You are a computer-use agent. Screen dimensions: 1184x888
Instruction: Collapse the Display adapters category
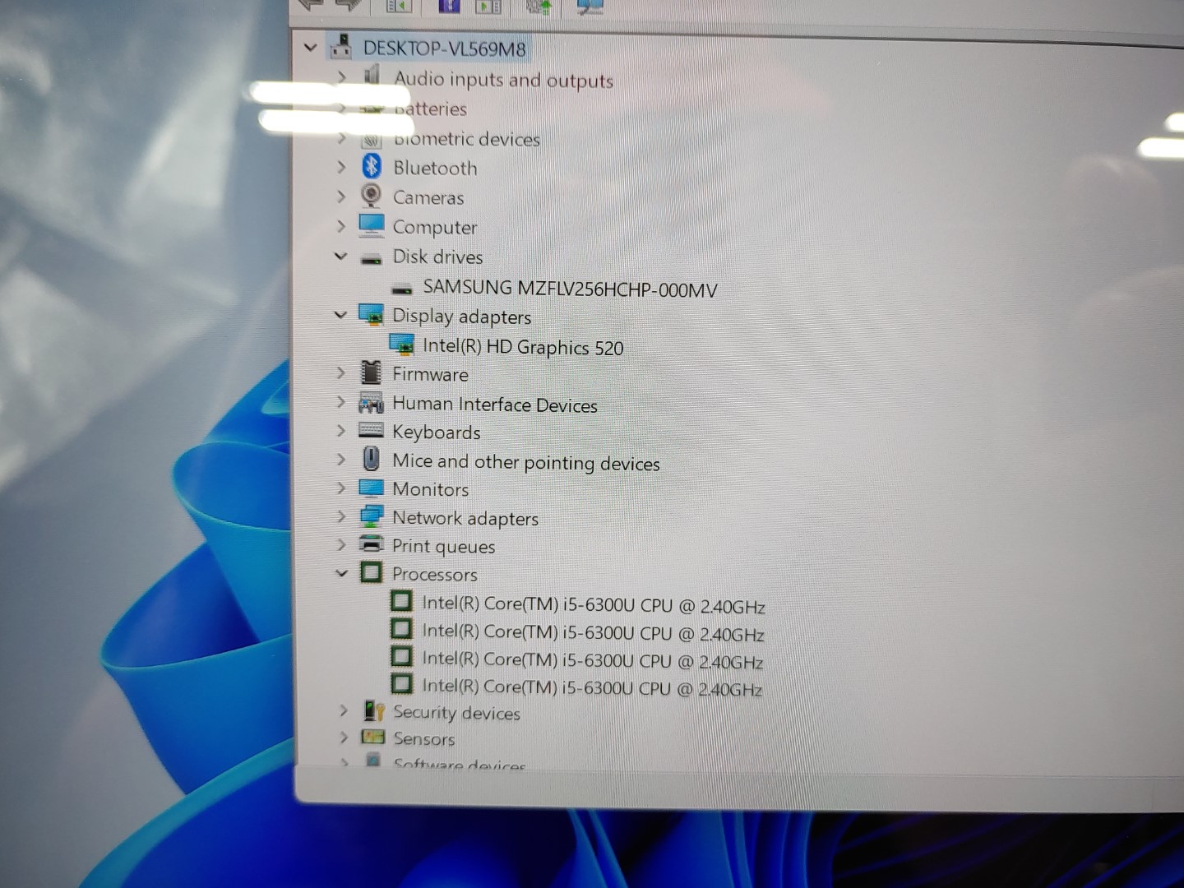point(340,315)
